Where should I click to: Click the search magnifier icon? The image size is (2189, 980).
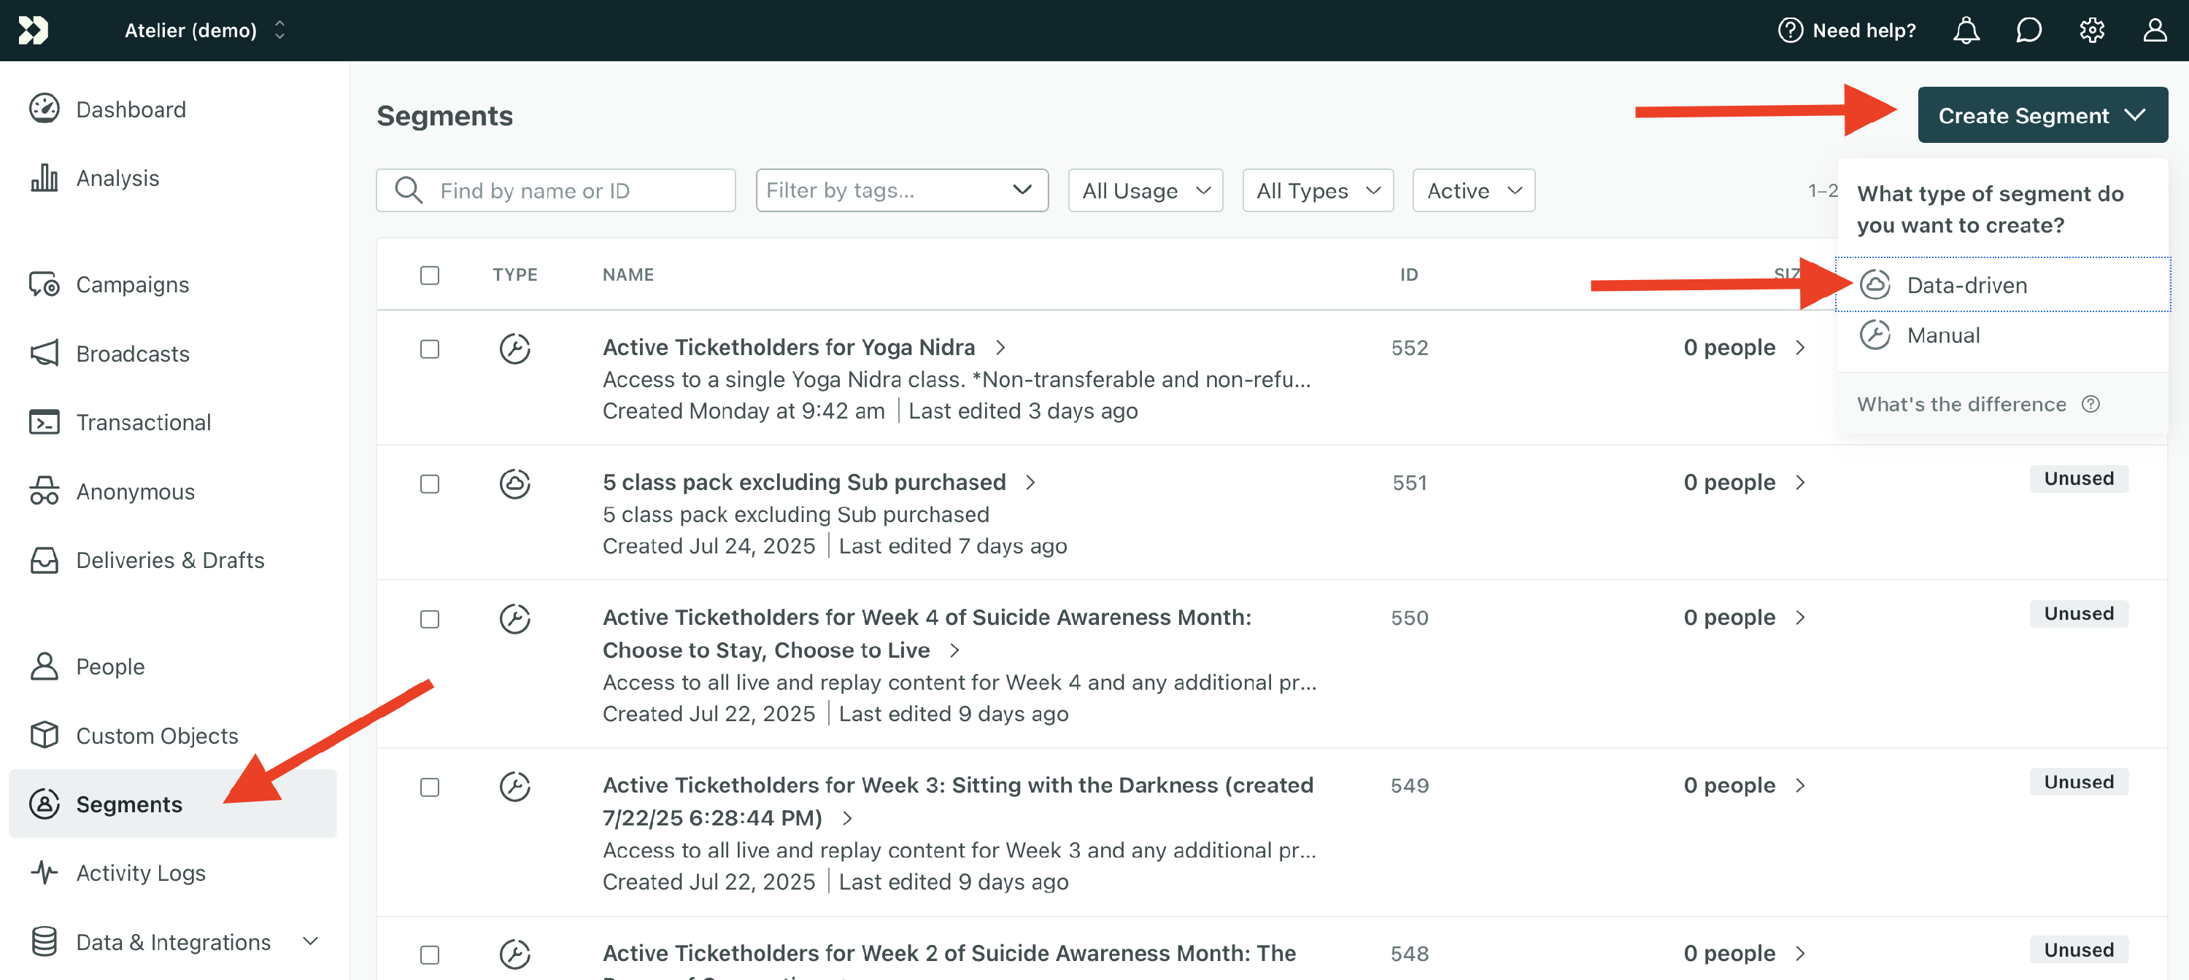[x=409, y=190]
